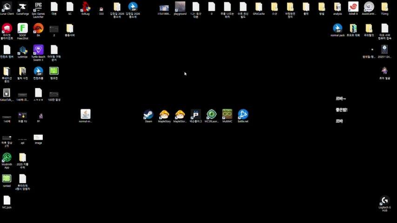Launch CurseForge from the desktop
The width and height of the screenshot is (397, 223).
pos(22,7)
